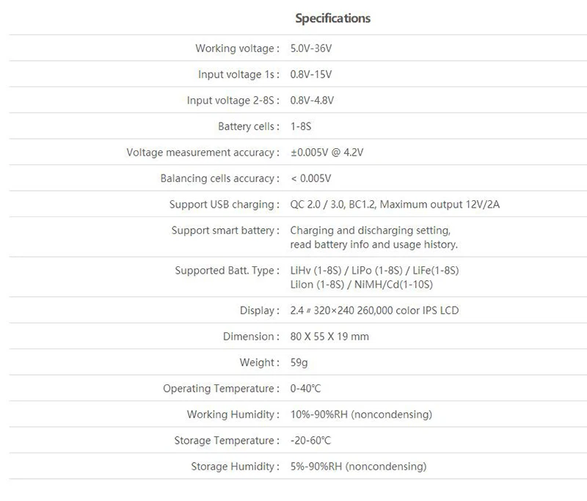The width and height of the screenshot is (587, 501).
Task: Select the Input voltage 1s label
Action: click(x=239, y=75)
